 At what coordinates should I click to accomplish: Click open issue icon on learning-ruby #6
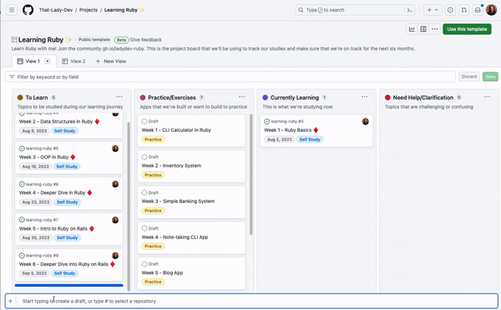22,184
